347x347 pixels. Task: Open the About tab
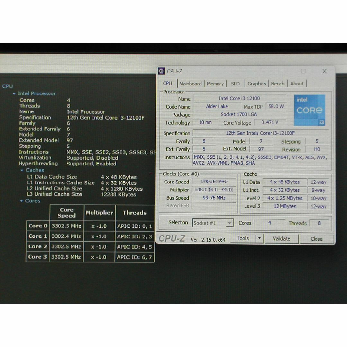297,84
